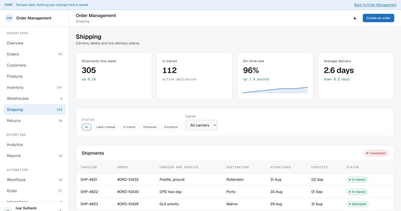Navigate to Analytics under Reporting
Screen dimensions: 401x211
[x=34, y=145]
